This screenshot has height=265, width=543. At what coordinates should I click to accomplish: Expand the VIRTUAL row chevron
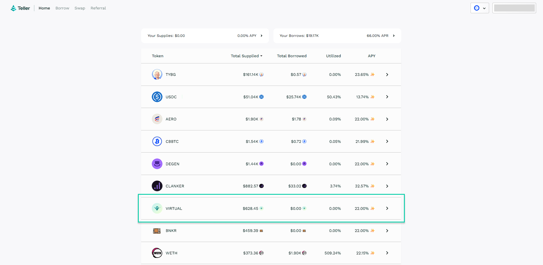coord(387,209)
